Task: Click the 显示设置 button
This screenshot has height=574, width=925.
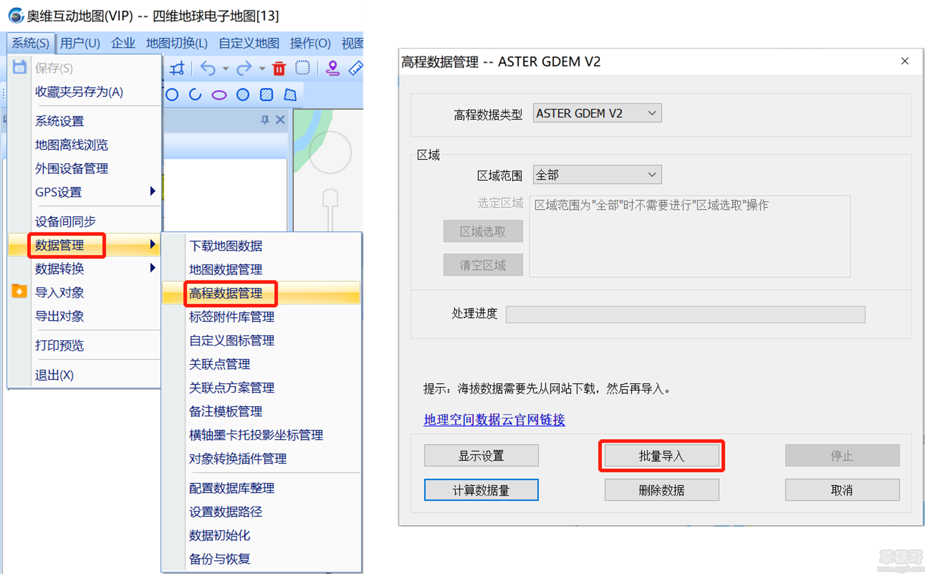Action: 481,456
